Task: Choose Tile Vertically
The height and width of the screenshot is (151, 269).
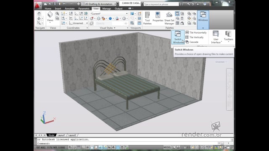Action: pos(195,37)
